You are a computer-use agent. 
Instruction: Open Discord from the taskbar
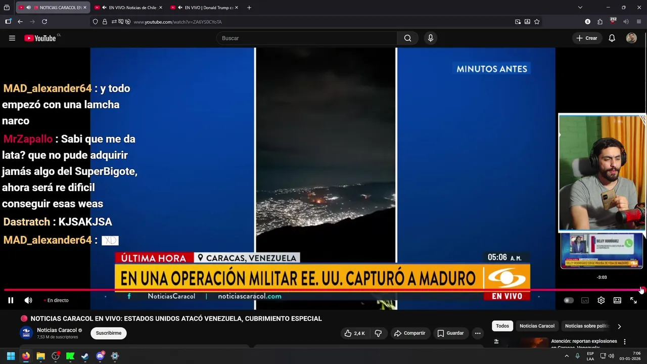pos(100,356)
